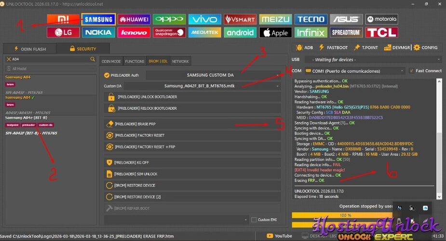This screenshot has width=446, height=241.
Task: Click the 100 % progress bar
Action: coord(346,215)
